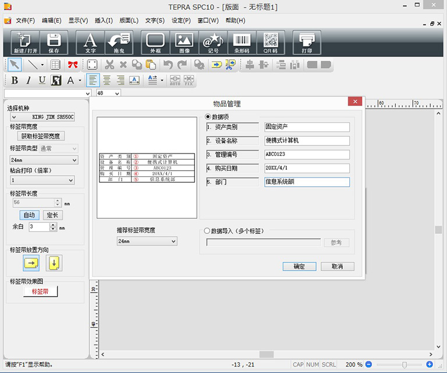Image resolution: width=447 pixels, height=373 pixels.
Task: Toggle the 自动 length mode button
Action: point(29,215)
